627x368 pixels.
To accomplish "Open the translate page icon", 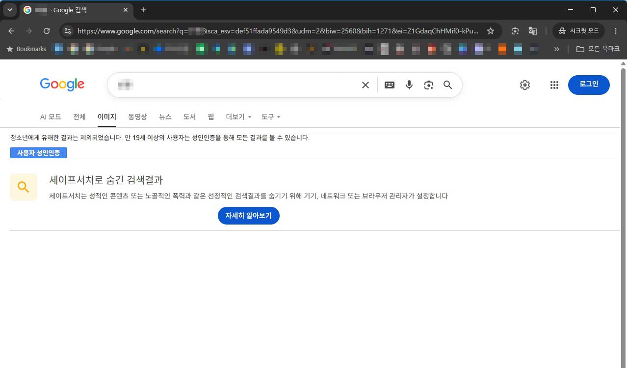I will click(x=532, y=31).
